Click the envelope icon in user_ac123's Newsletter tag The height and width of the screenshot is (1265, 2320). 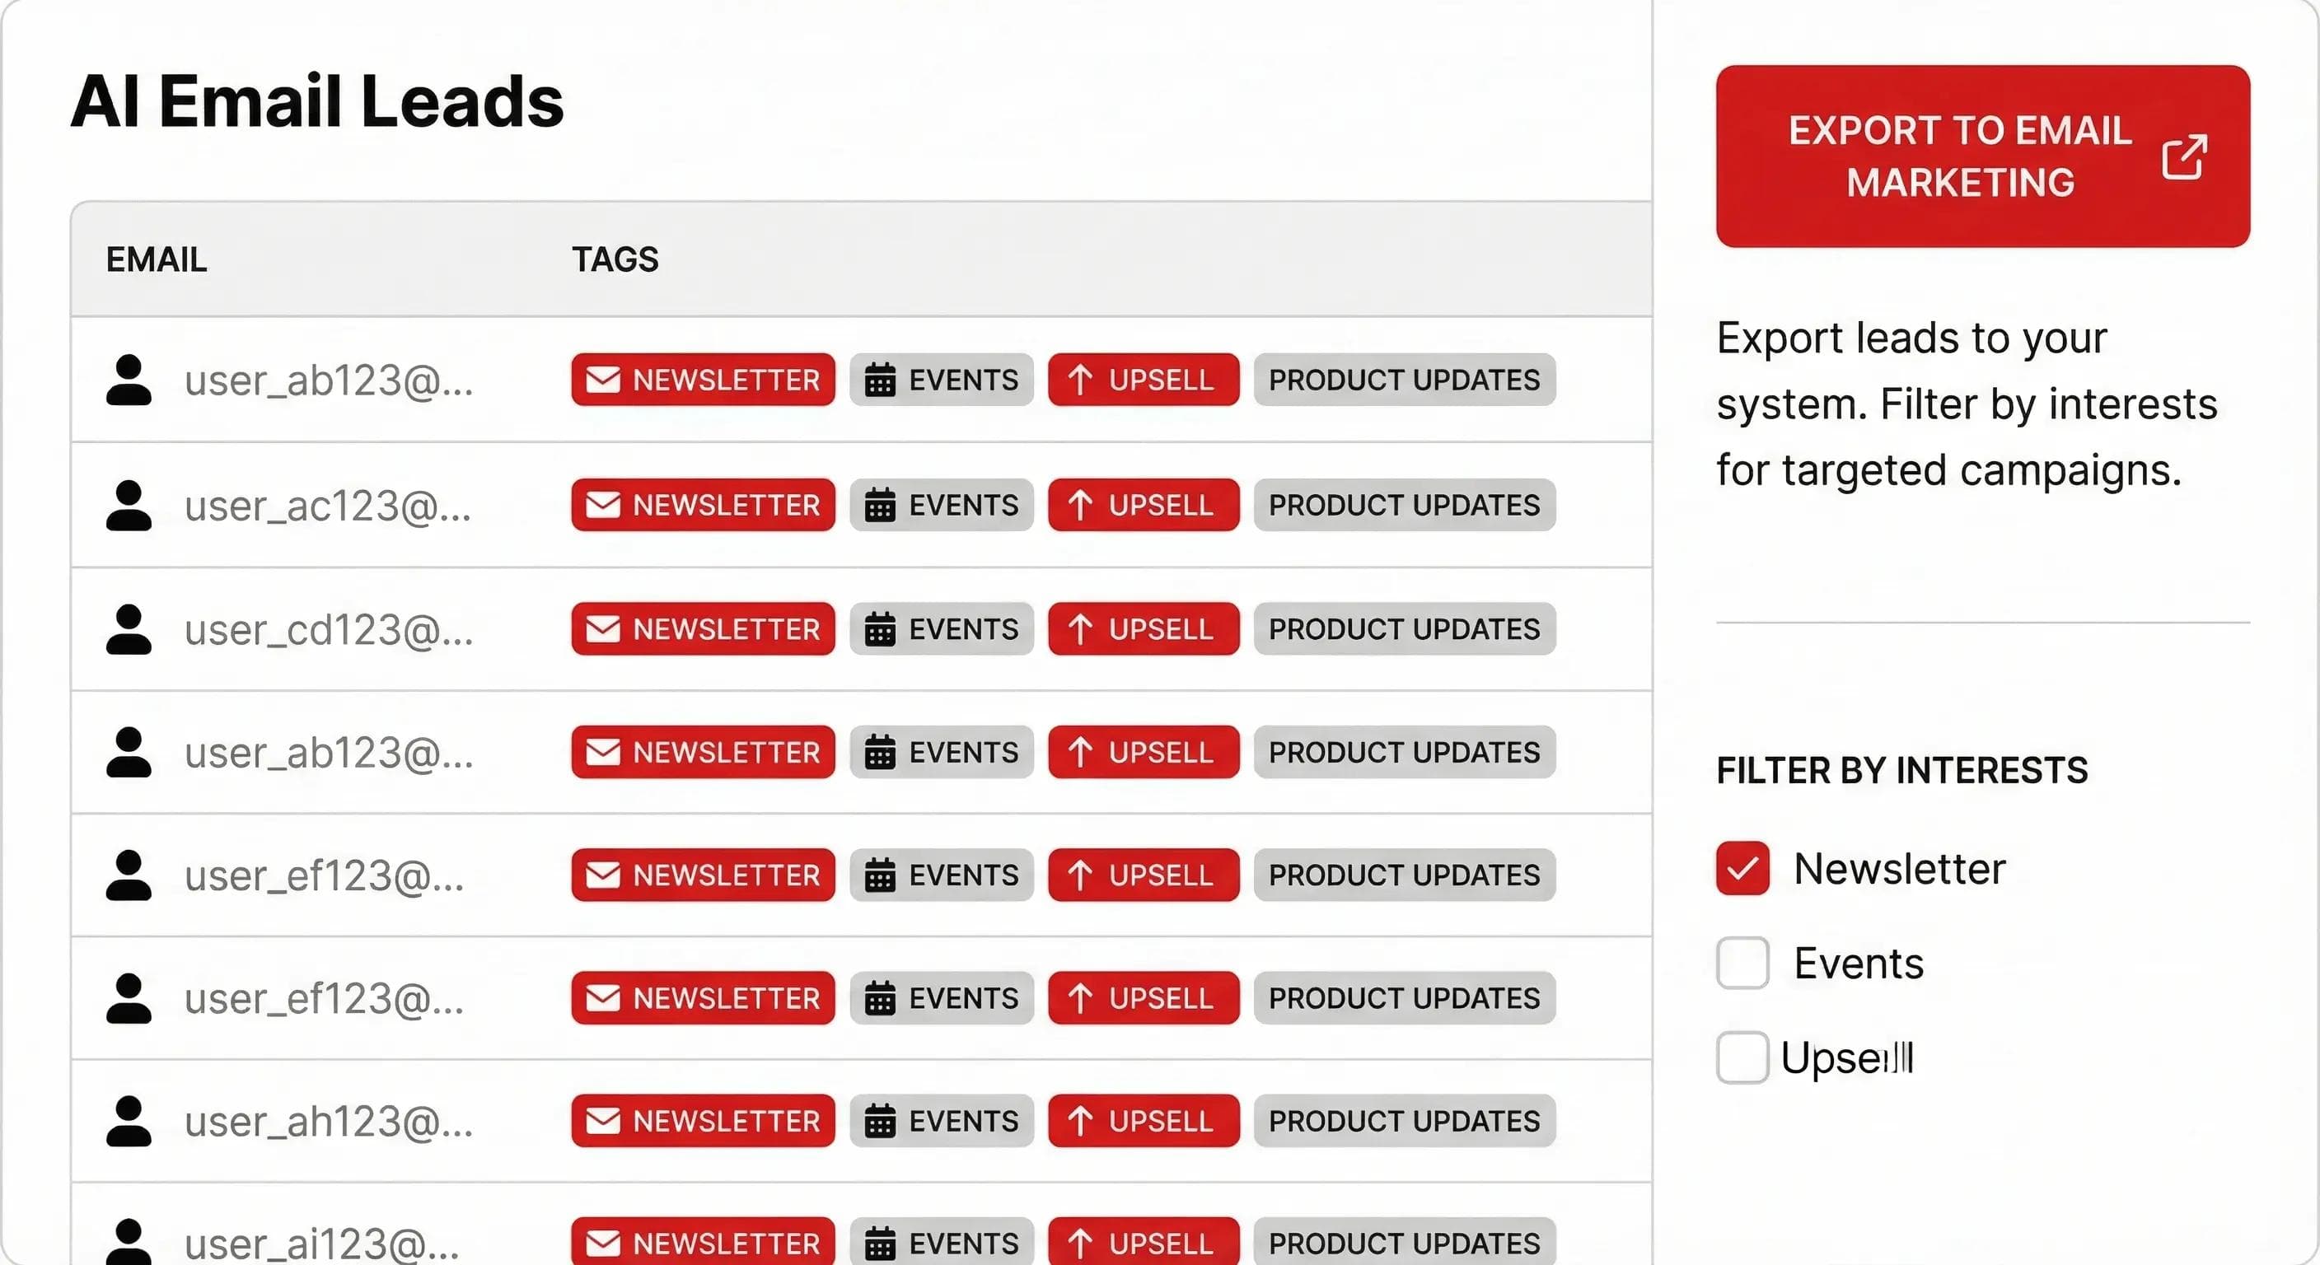tap(605, 505)
